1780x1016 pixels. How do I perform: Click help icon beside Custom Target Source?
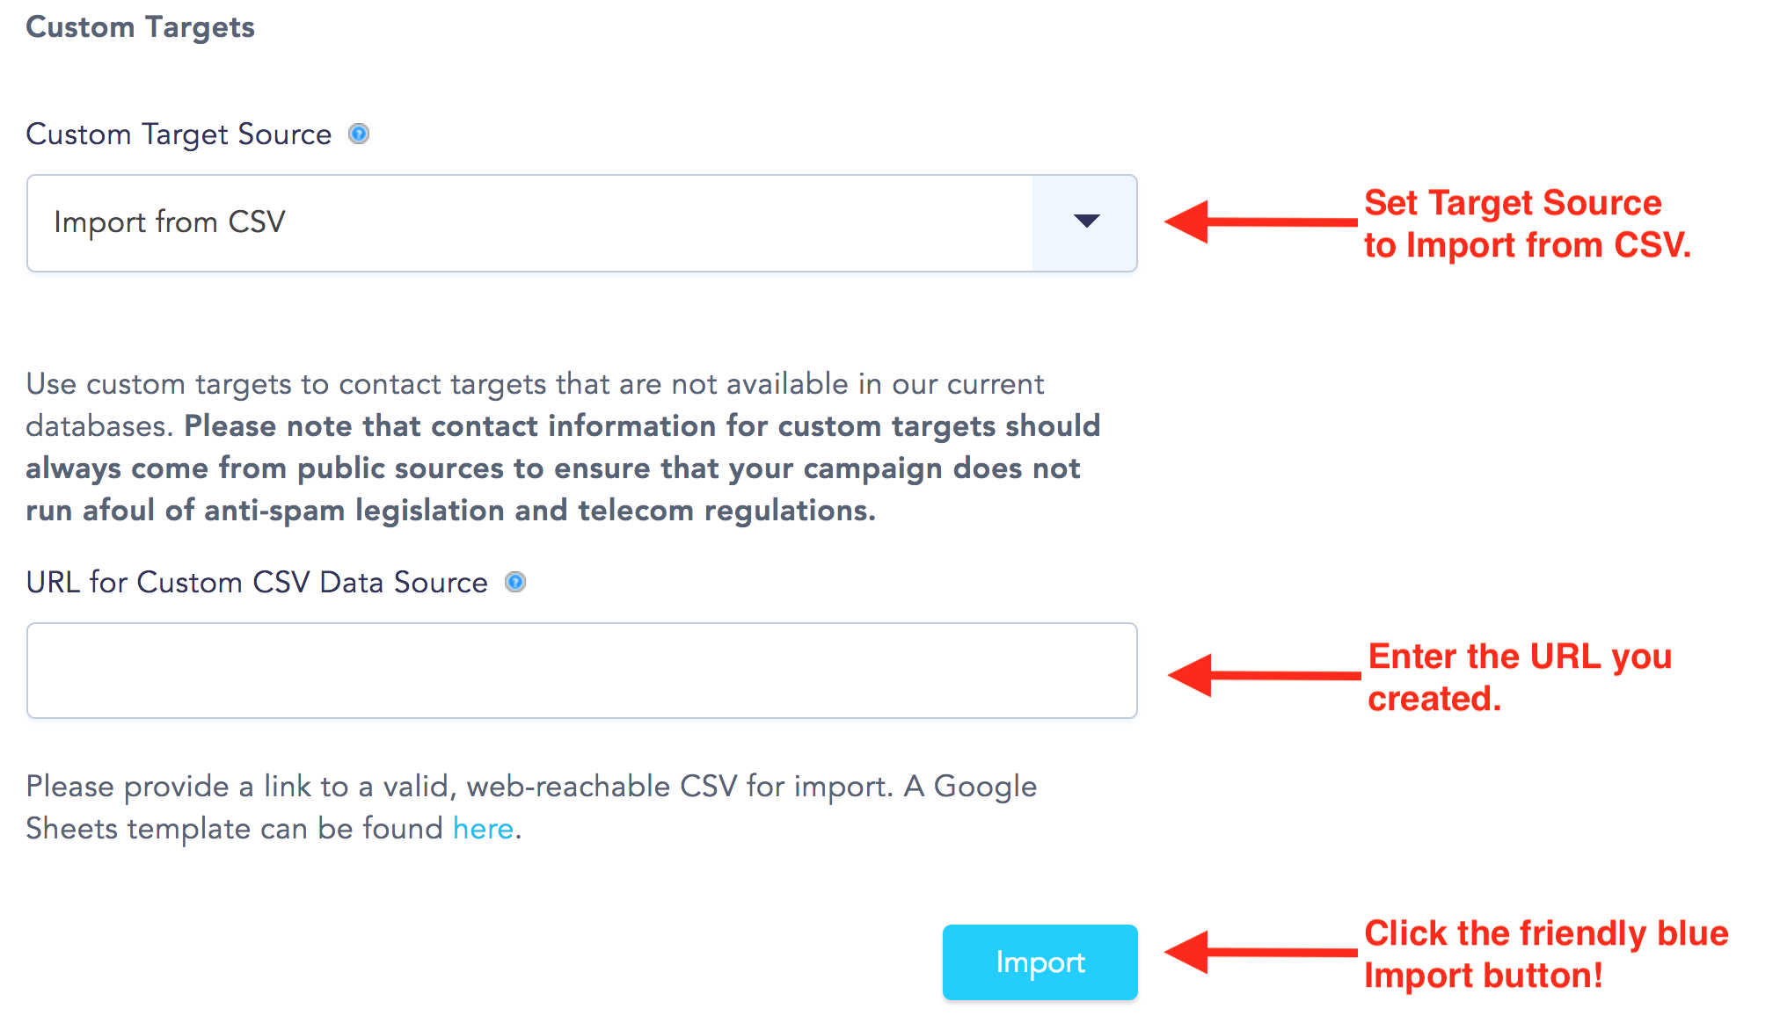(x=359, y=134)
